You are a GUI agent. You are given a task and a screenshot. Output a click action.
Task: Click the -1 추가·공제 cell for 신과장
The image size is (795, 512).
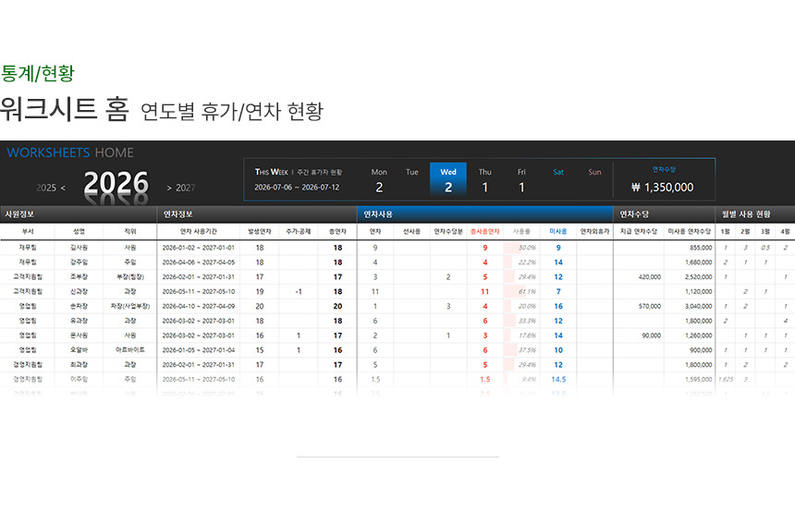[298, 291]
